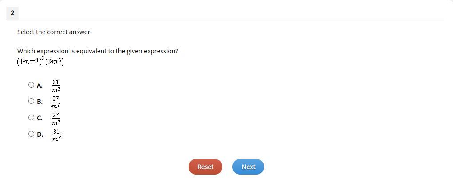This screenshot has width=453, height=183.
Task: Click the fraction 81 over m squared
Action: click(x=56, y=85)
